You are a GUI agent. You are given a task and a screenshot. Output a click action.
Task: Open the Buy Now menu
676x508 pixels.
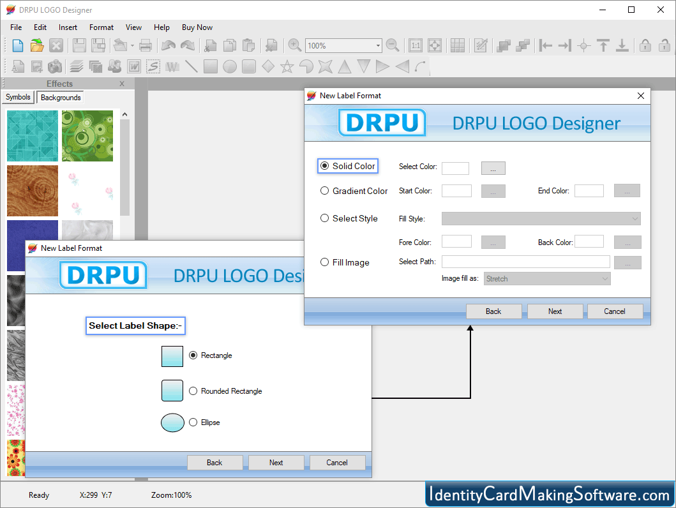(x=197, y=27)
